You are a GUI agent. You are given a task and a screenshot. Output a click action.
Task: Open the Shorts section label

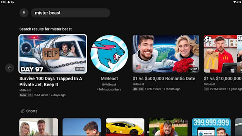click(x=32, y=111)
